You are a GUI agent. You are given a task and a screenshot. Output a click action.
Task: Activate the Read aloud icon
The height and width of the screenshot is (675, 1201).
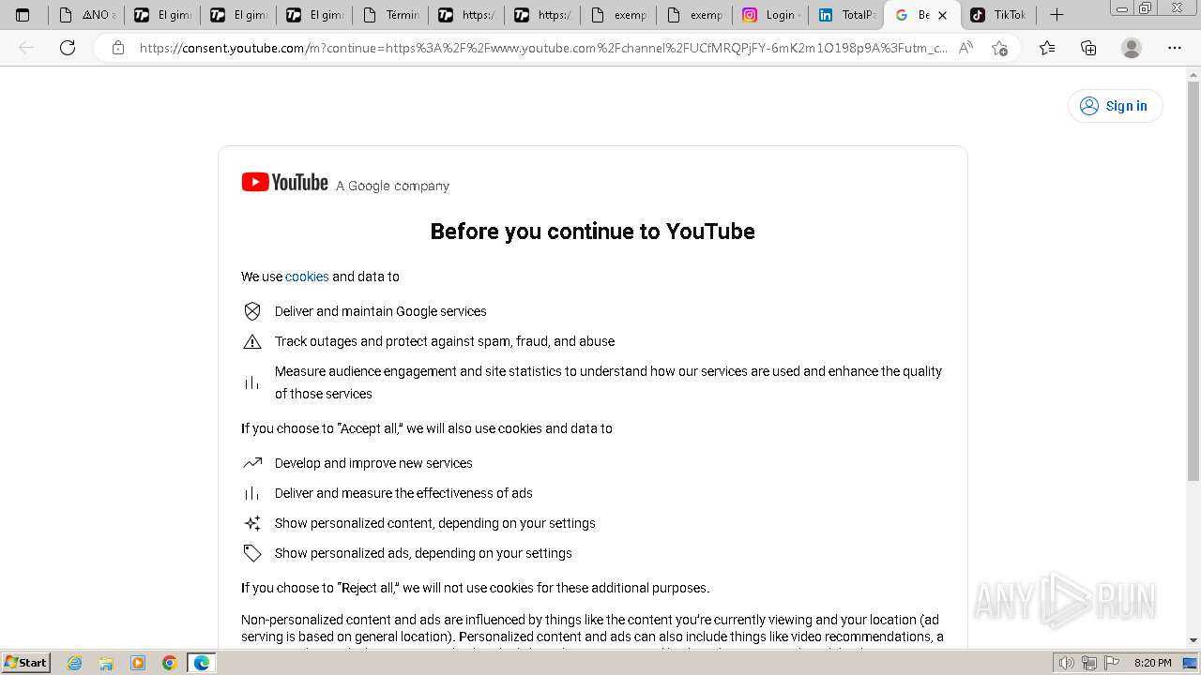coord(965,48)
